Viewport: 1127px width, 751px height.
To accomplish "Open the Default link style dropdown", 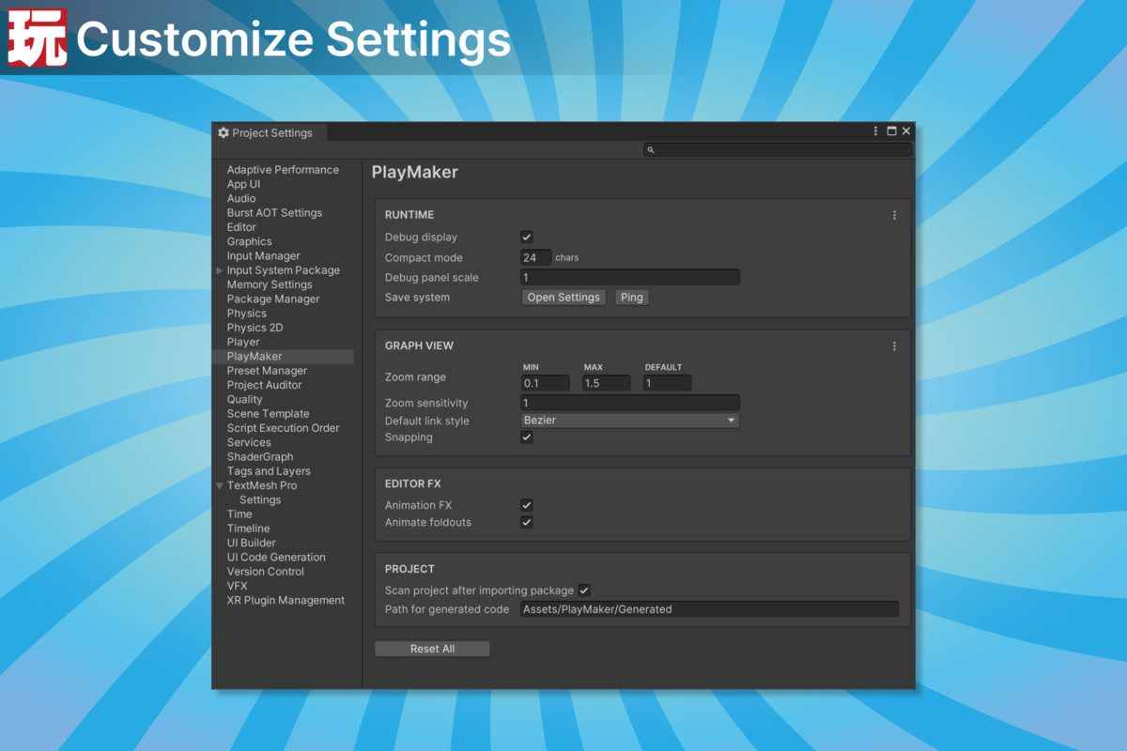I will [630, 421].
